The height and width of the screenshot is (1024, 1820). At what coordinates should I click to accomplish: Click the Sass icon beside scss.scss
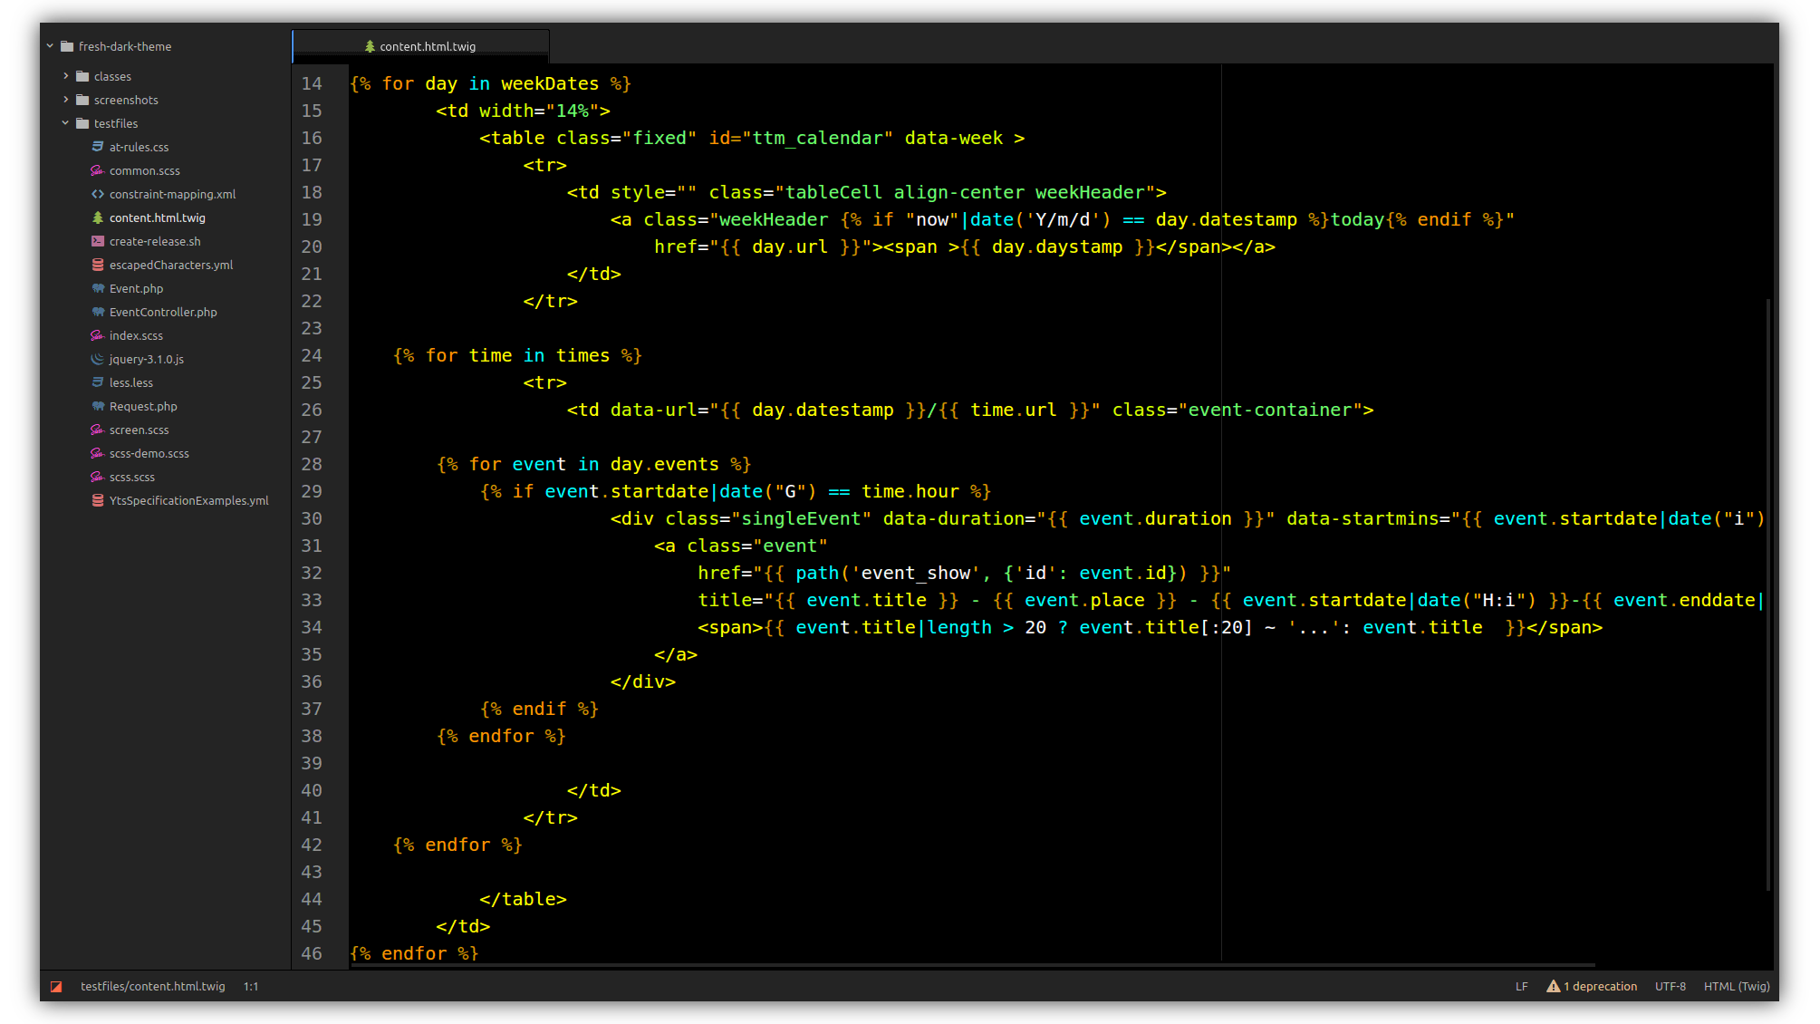(x=98, y=477)
